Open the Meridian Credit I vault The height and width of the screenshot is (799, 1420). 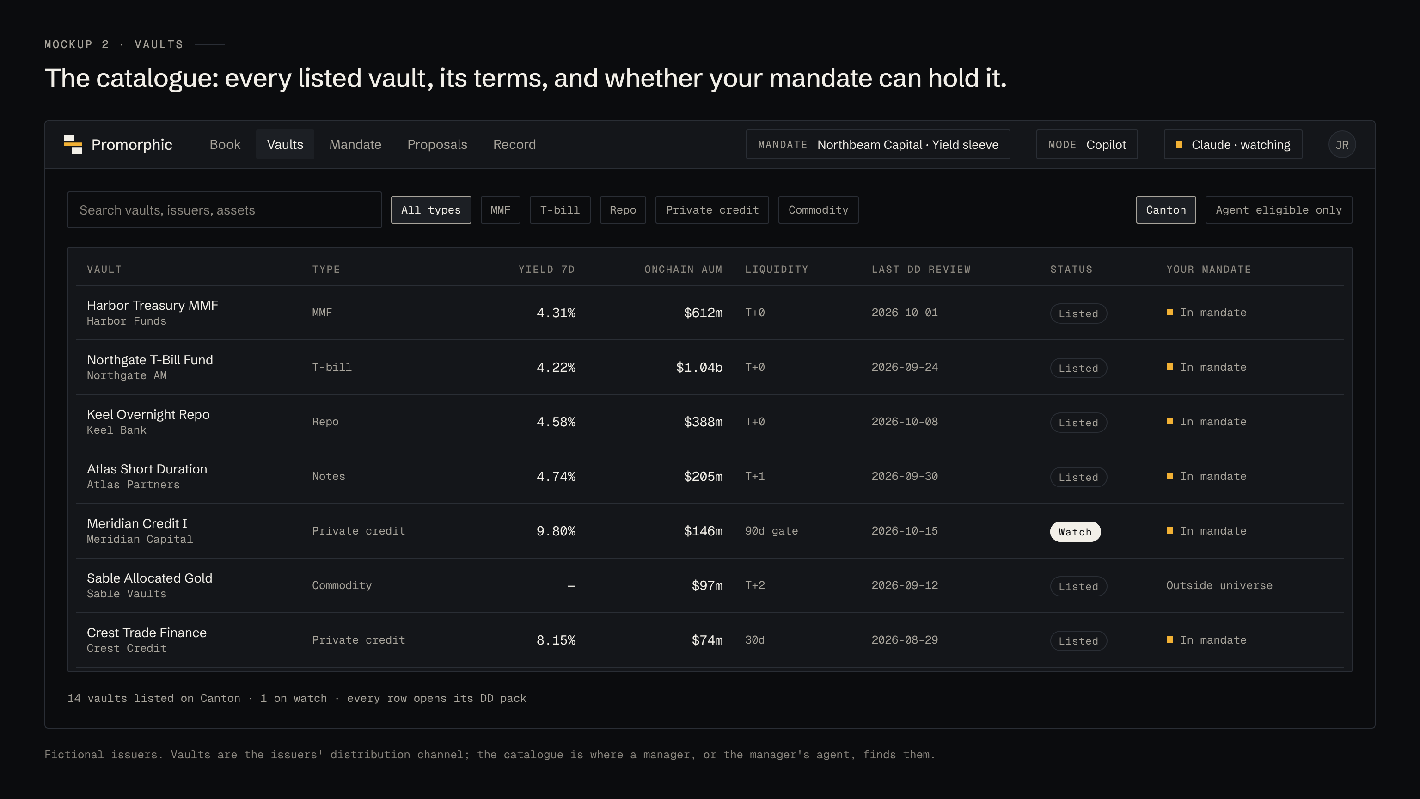[x=710, y=531]
